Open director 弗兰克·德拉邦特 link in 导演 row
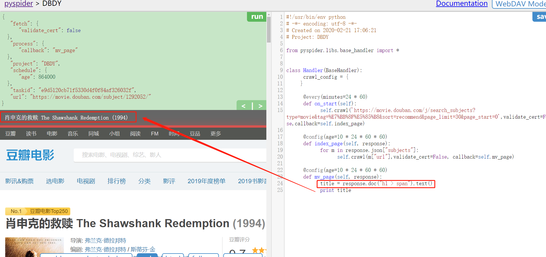 (x=106, y=241)
